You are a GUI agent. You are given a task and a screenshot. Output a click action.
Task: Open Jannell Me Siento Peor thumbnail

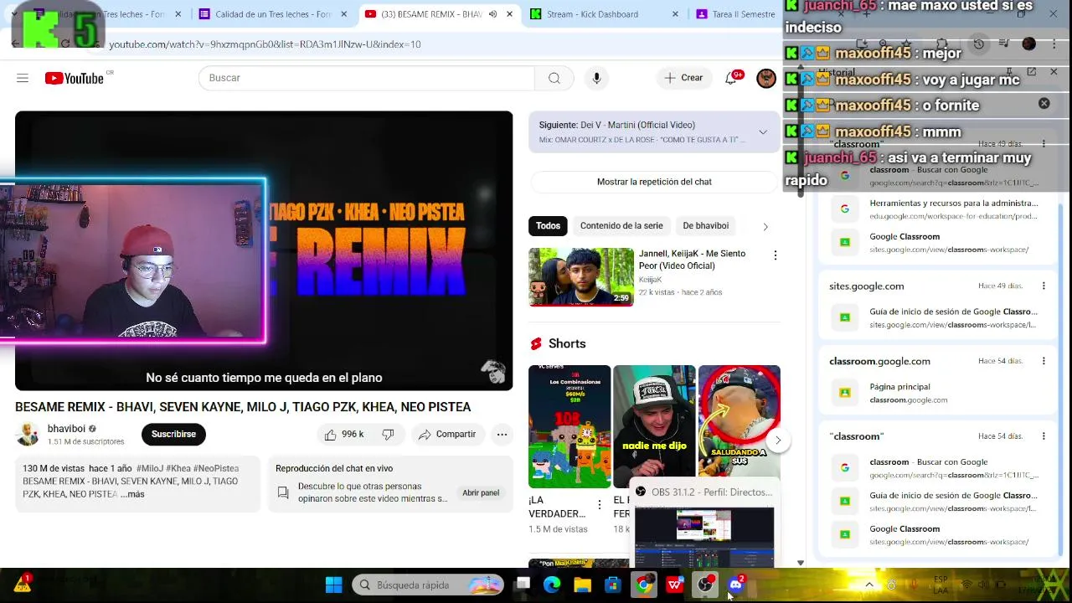coord(581,276)
